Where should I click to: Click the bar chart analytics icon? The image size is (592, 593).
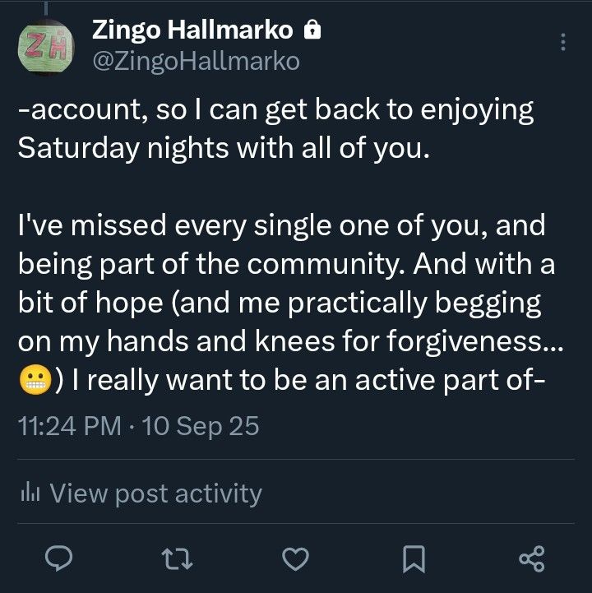click(29, 493)
